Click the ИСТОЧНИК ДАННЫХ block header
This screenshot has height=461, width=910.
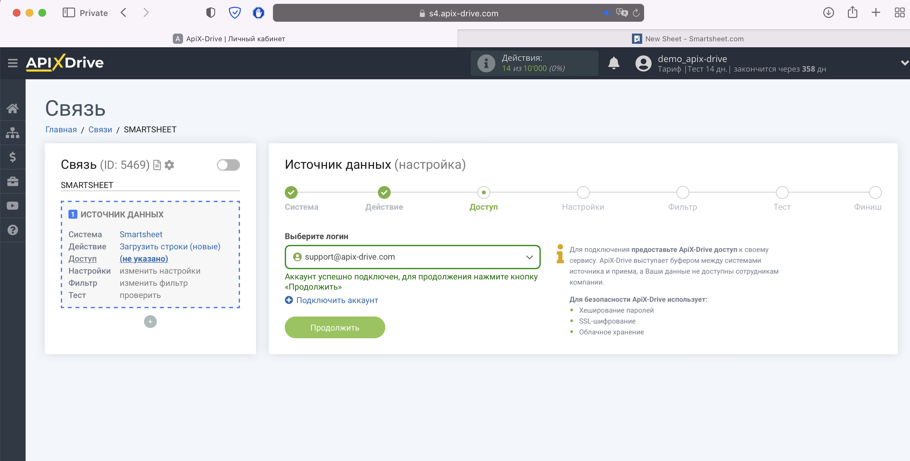coord(116,215)
